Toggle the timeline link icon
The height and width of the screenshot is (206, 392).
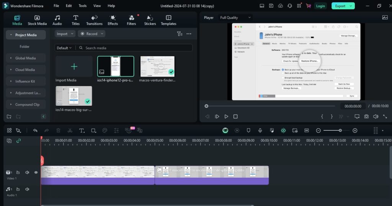pyautogui.click(x=18, y=141)
